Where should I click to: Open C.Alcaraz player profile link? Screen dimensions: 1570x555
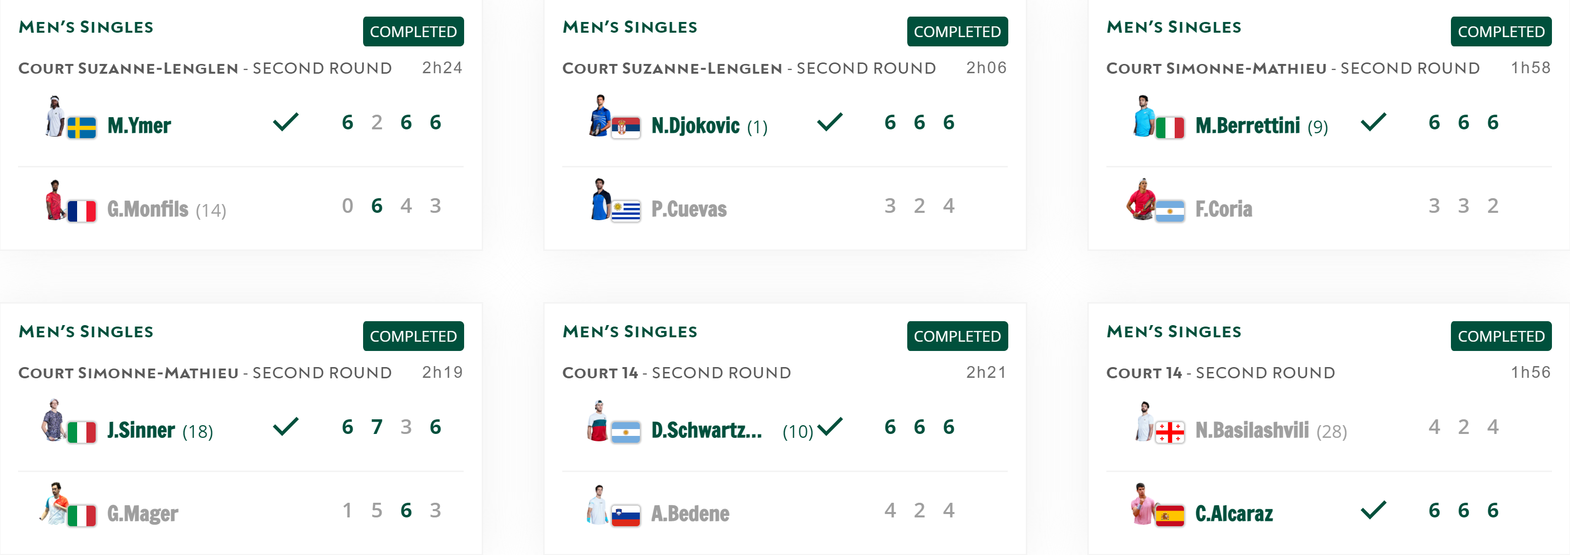click(x=1234, y=514)
